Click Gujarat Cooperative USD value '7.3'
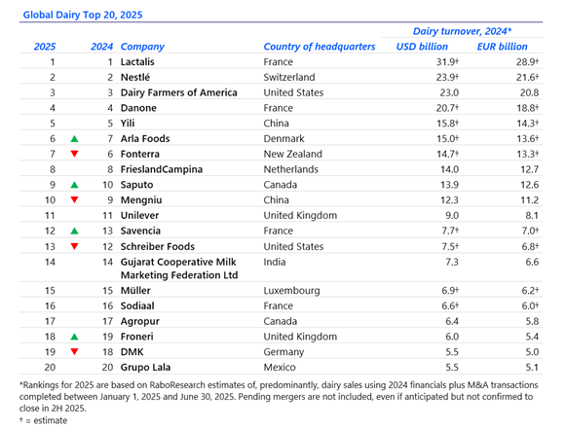This screenshot has width=566, height=429. (452, 262)
